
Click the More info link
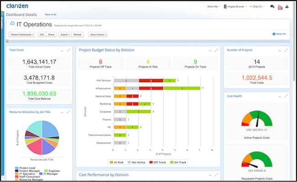281,34
